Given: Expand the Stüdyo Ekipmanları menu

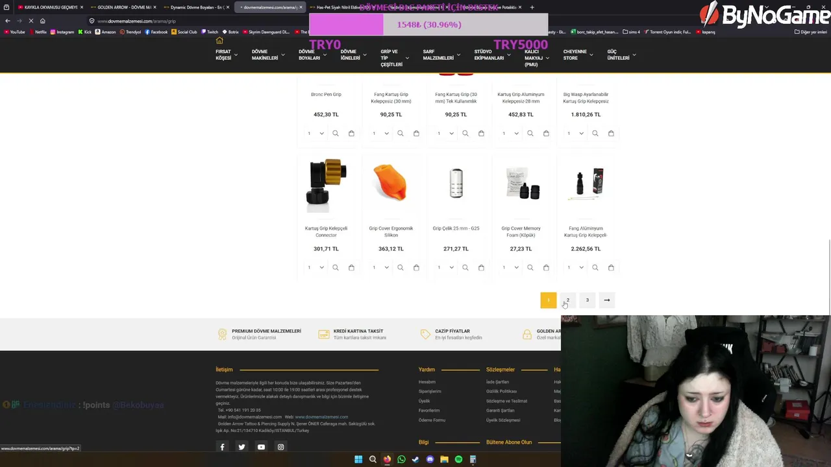Looking at the screenshot, I should coord(492,55).
